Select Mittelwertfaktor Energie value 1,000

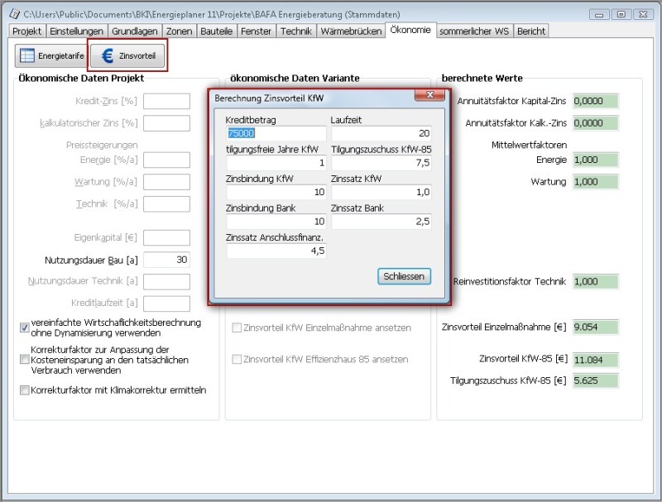pos(596,160)
